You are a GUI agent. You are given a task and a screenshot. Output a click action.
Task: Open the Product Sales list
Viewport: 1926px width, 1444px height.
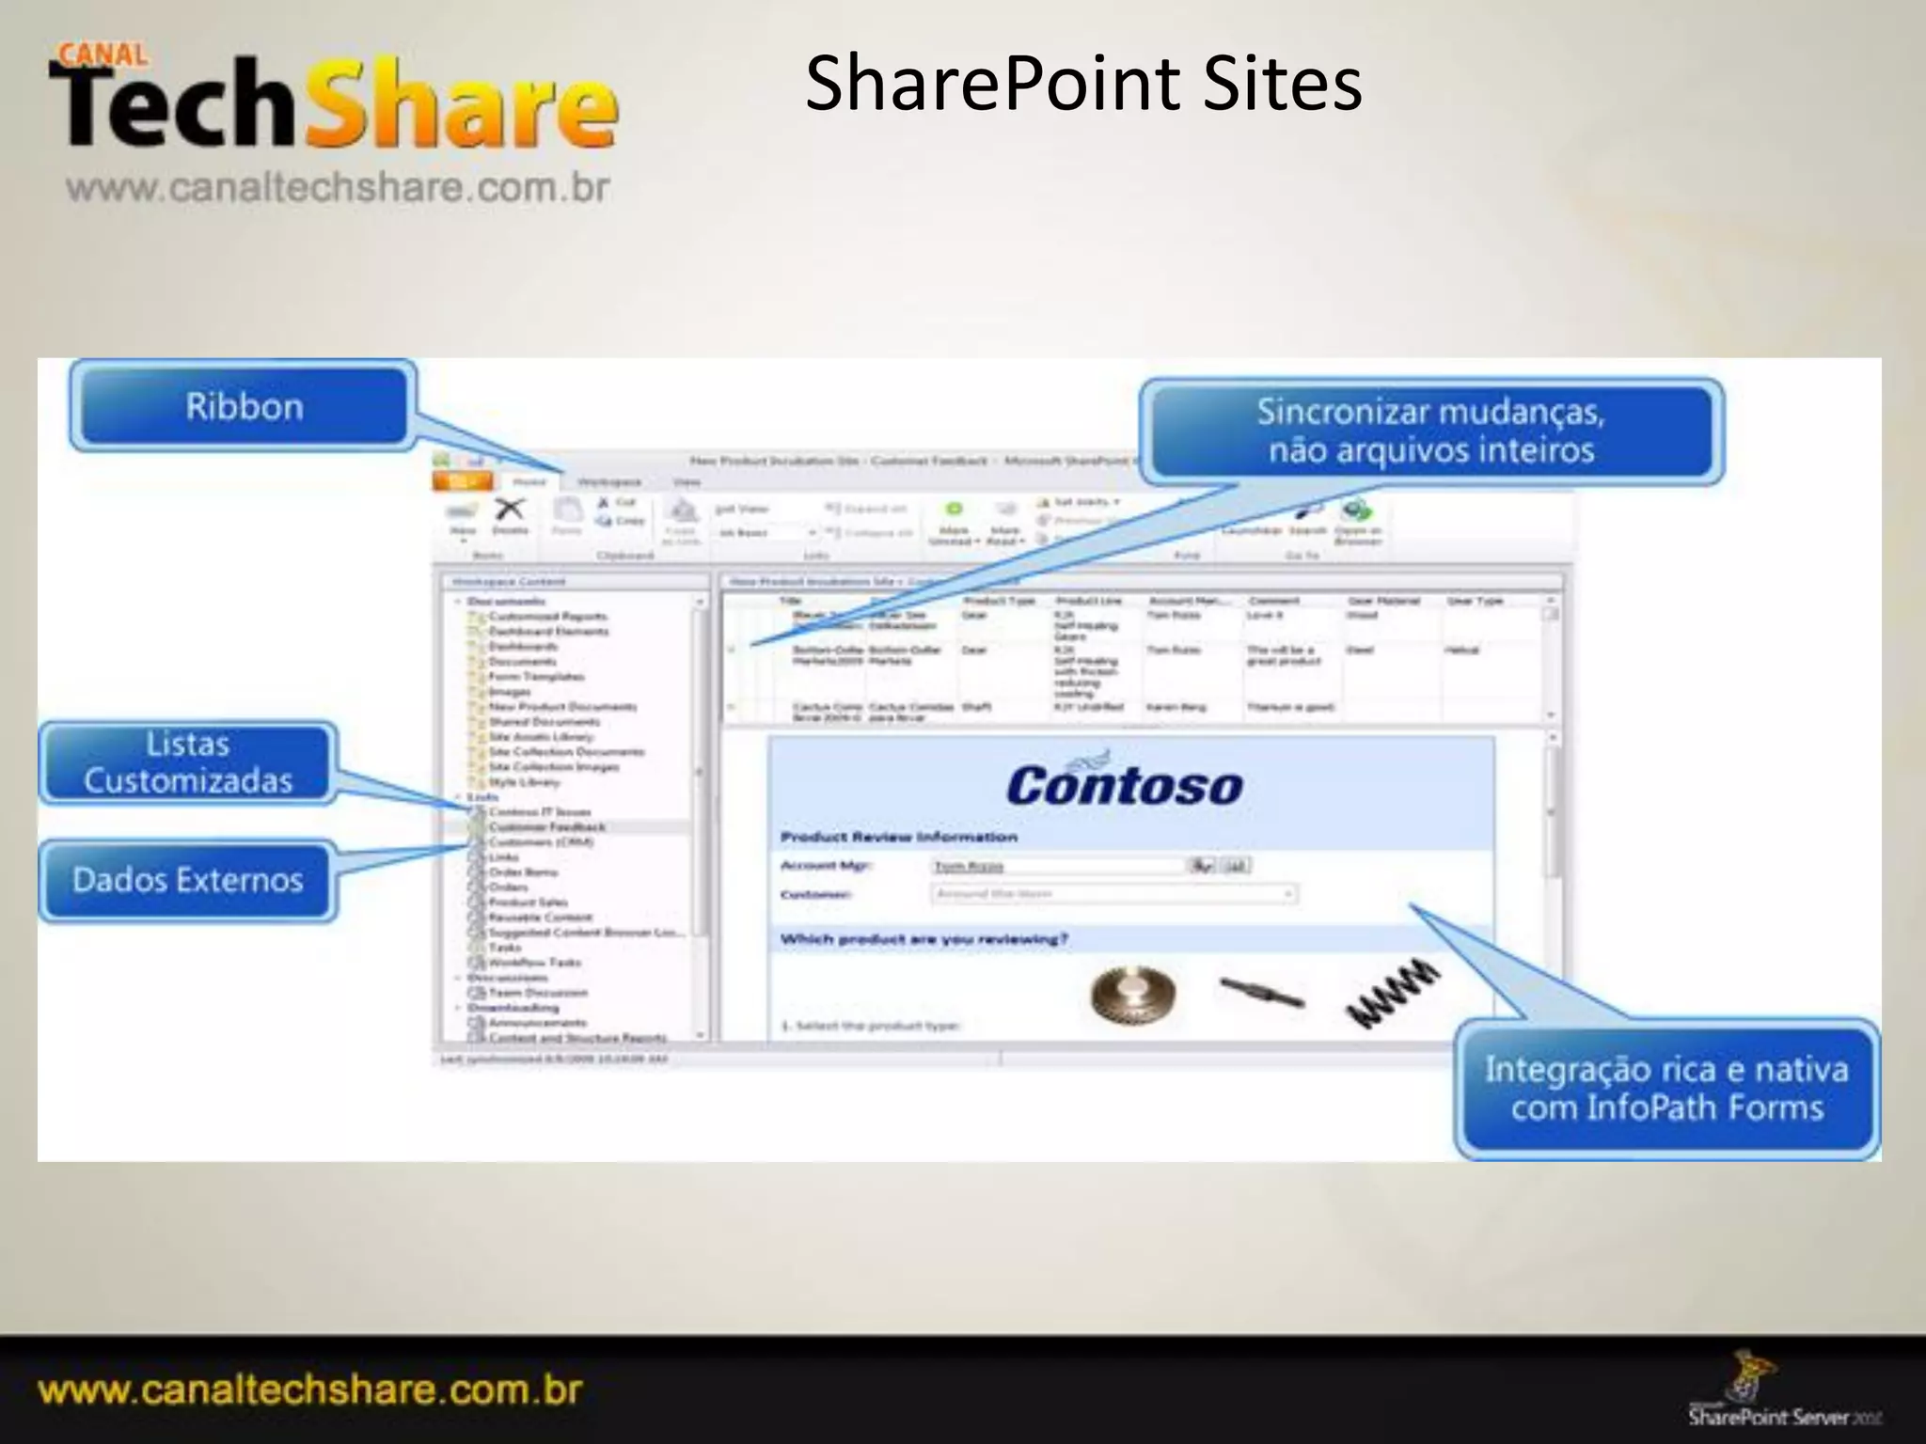[x=528, y=902]
